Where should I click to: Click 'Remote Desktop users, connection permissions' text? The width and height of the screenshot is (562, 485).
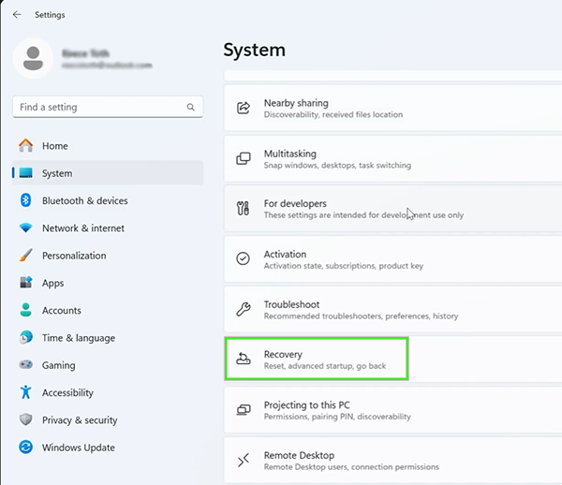[x=351, y=467]
